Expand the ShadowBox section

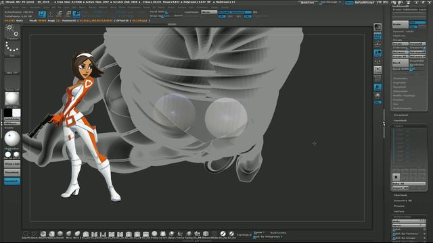click(x=401, y=78)
